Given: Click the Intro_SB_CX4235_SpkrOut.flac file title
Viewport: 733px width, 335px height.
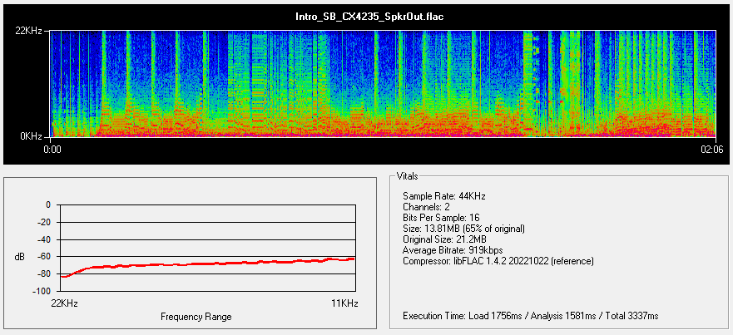Looking at the screenshot, I should click(x=366, y=17).
